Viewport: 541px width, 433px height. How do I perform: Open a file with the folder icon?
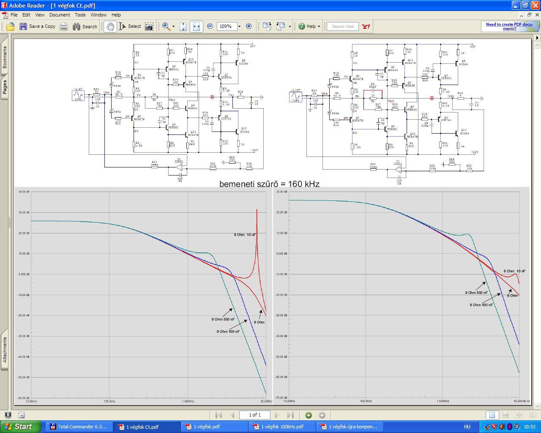tap(11, 26)
